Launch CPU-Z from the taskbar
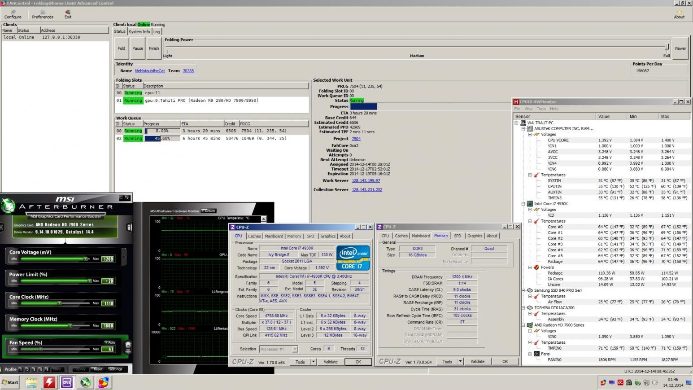The height and width of the screenshot is (390, 693). click(67, 382)
